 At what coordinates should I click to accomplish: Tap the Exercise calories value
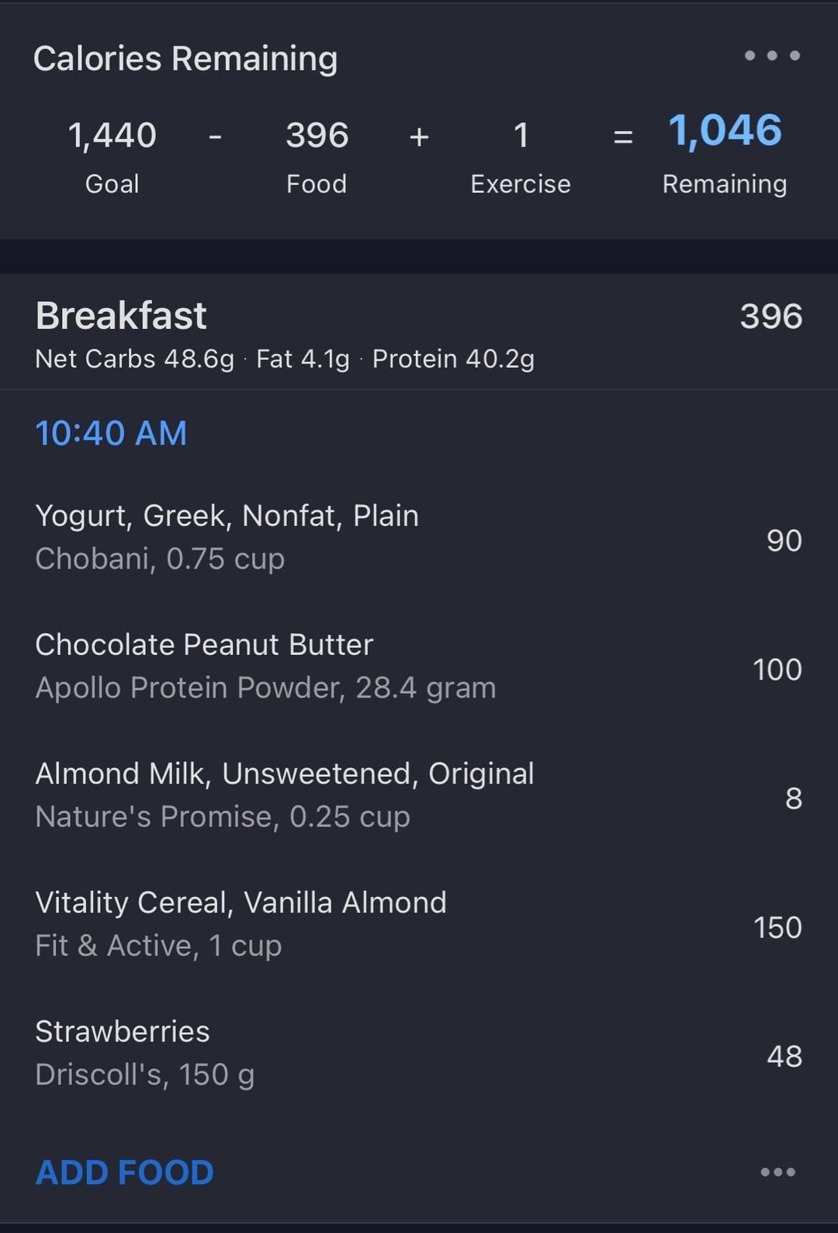[x=521, y=135]
